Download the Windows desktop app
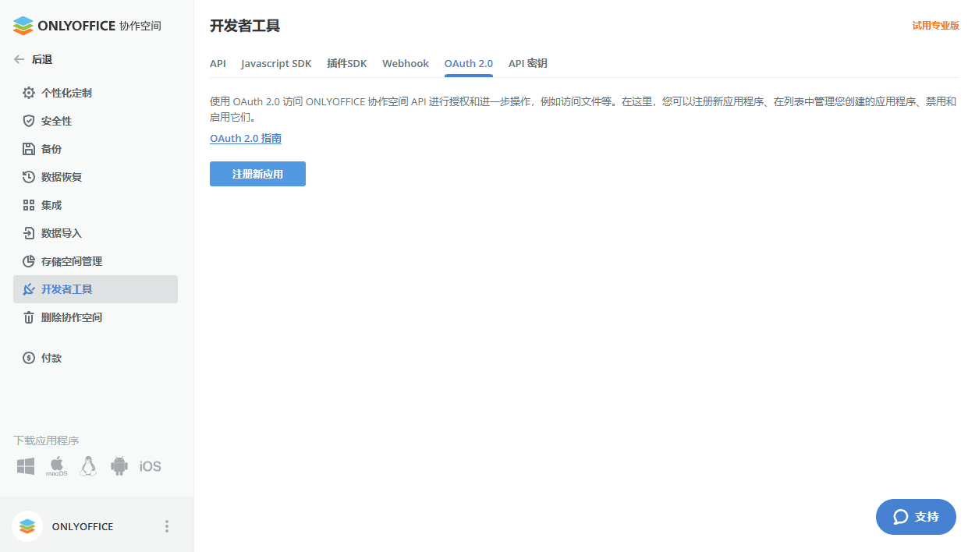Screen dimensions: 968x552 26,466
